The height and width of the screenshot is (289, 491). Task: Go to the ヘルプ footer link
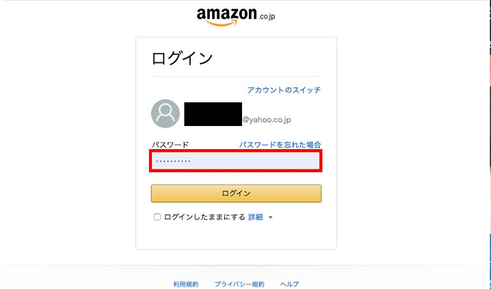pos(289,284)
